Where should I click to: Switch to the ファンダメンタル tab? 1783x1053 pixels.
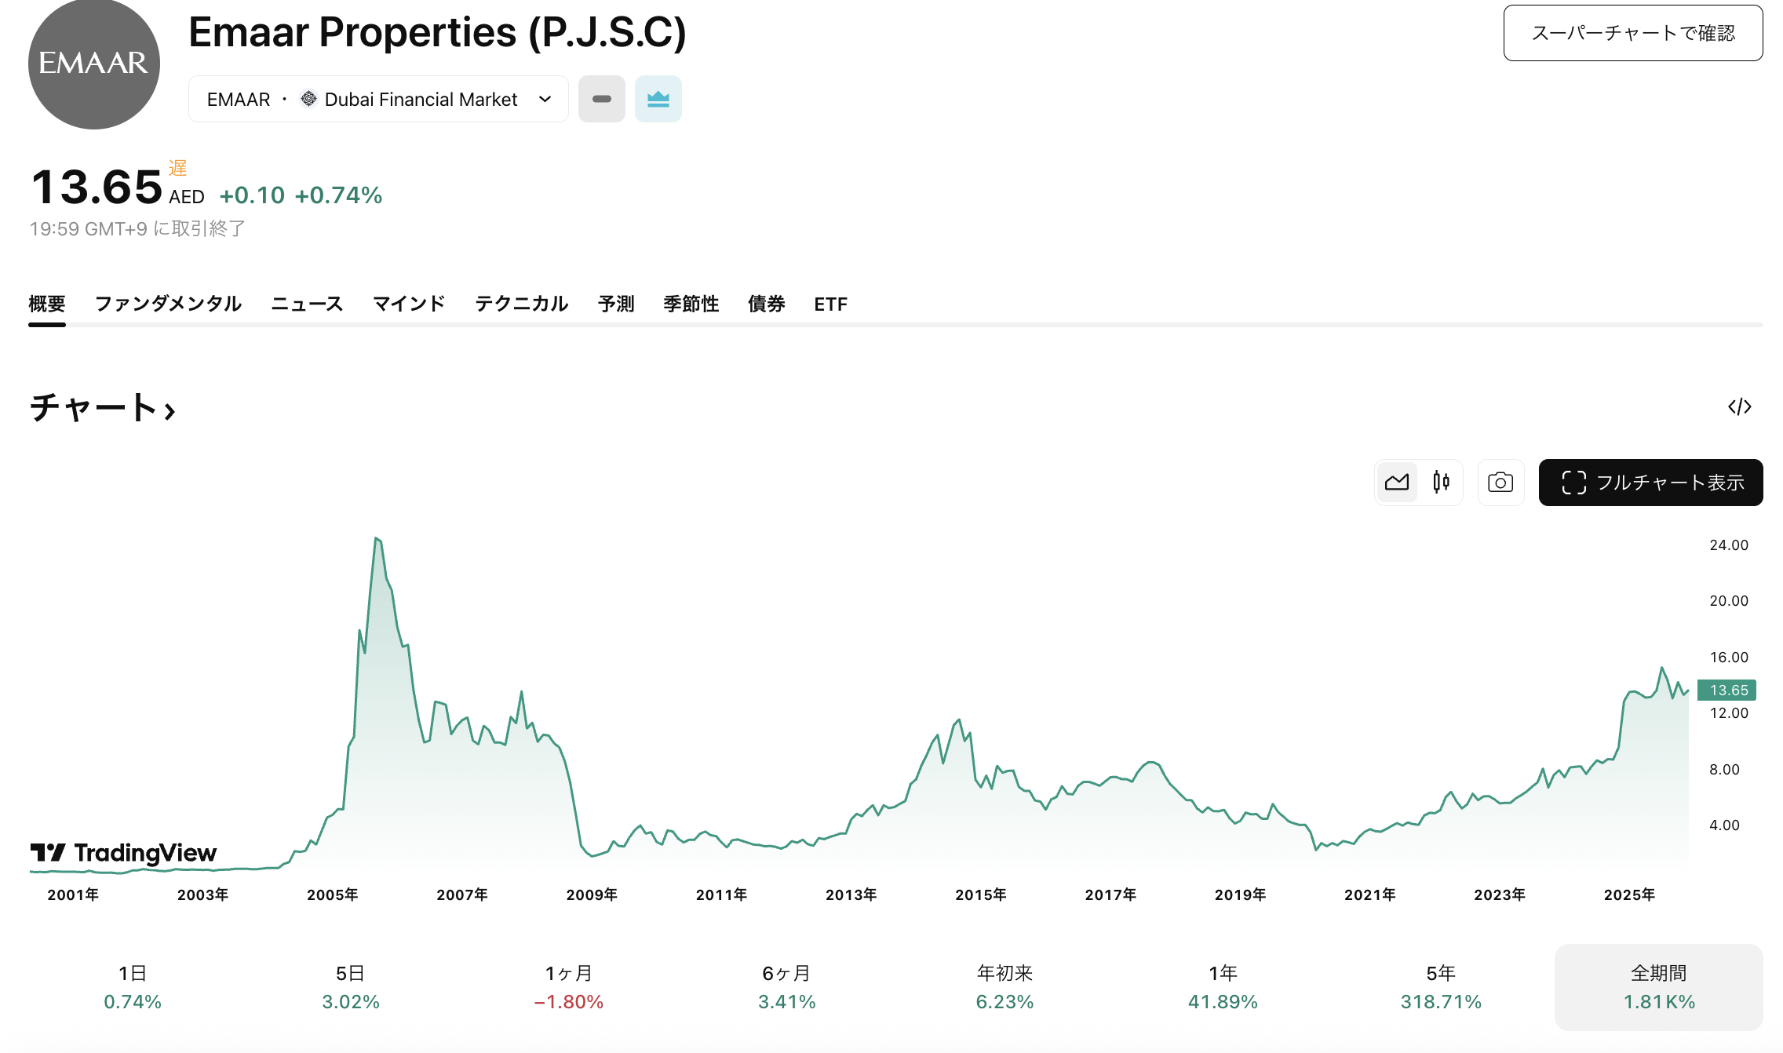[168, 304]
